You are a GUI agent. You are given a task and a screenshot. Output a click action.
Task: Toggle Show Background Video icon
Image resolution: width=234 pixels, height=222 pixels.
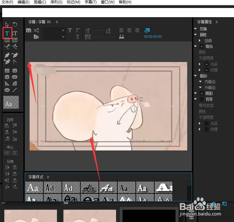click(x=147, y=30)
